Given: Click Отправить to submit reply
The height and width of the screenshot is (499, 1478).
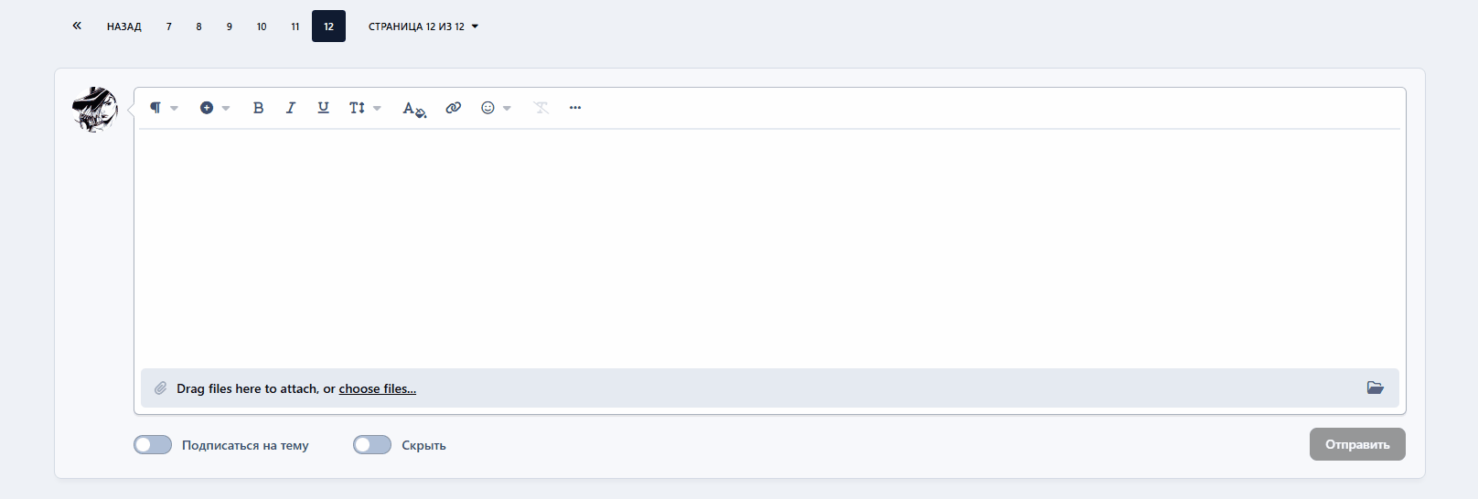Looking at the screenshot, I should [1357, 444].
